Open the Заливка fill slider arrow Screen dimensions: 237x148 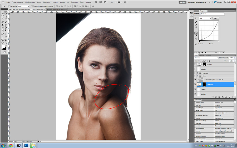tap(235, 61)
